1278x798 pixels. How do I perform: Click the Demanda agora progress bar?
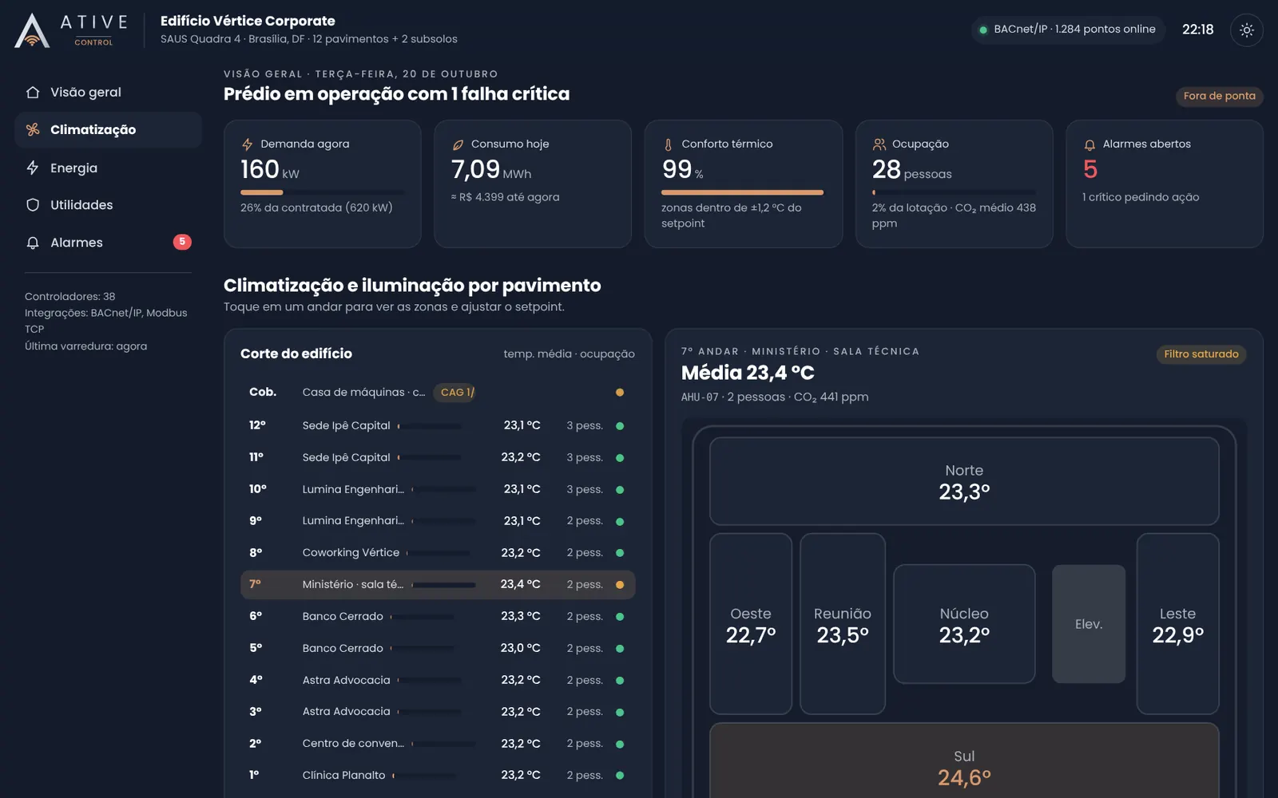[323, 192]
